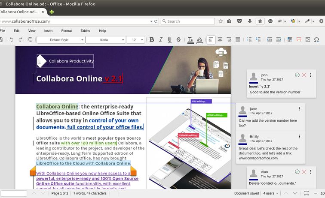325x198 pixels.
Task: Justify the paragraph text
Action: (x=238, y=40)
